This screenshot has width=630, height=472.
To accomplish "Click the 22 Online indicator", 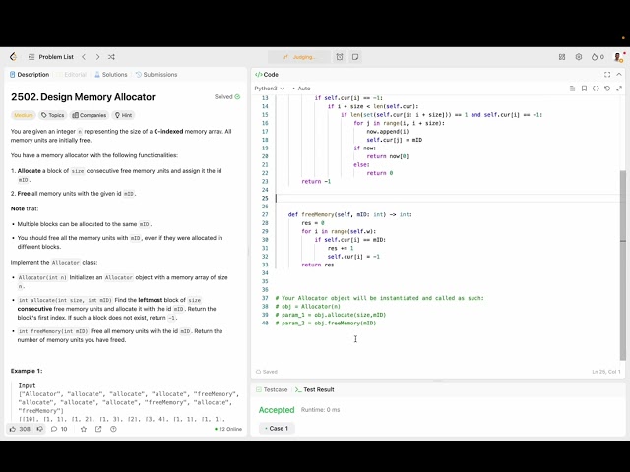I will [228, 429].
